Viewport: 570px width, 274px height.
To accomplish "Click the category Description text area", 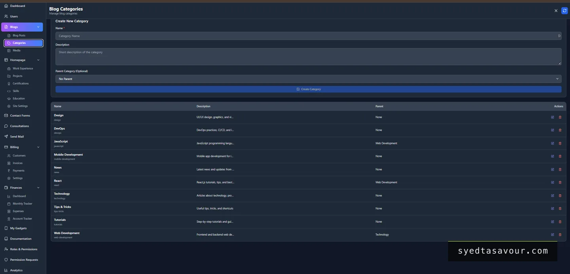I will pos(308,57).
